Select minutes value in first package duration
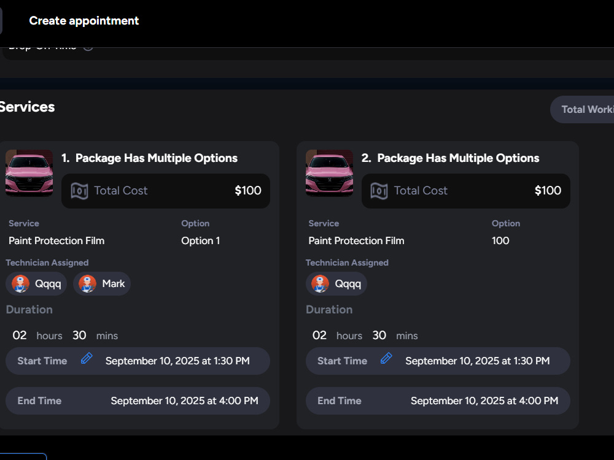 click(79, 335)
